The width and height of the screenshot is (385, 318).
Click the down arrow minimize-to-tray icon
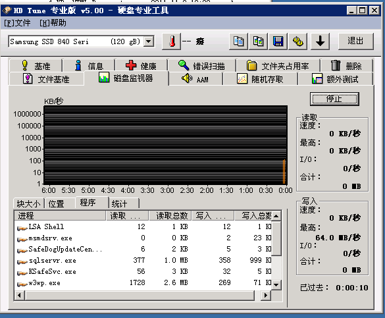[320, 41]
